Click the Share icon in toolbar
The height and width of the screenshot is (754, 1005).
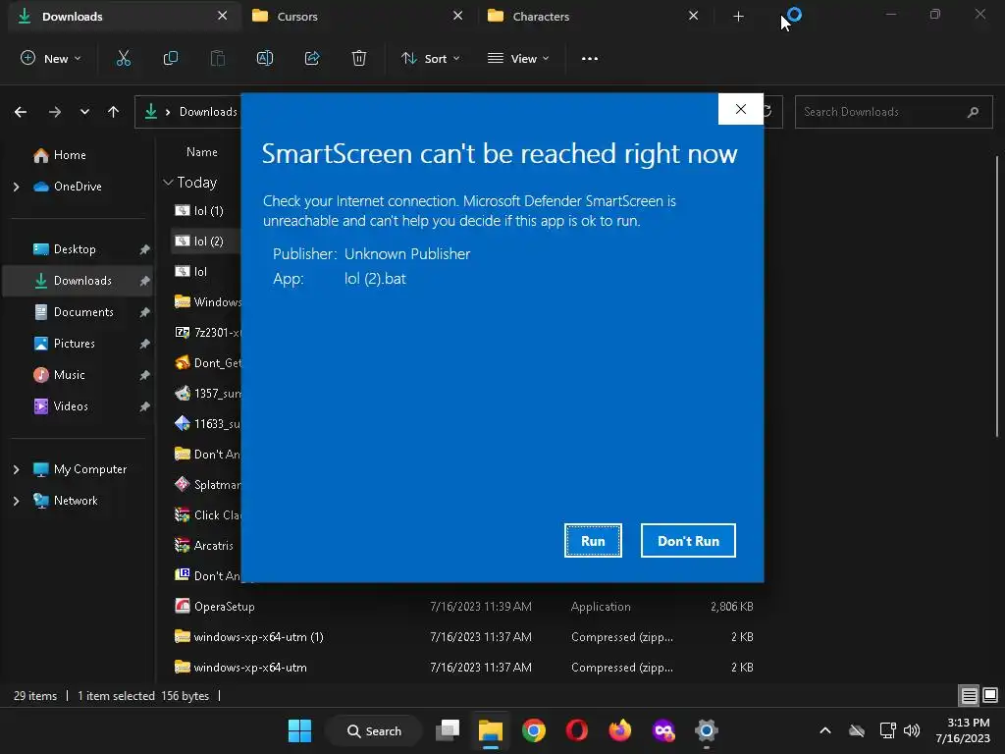(x=312, y=58)
